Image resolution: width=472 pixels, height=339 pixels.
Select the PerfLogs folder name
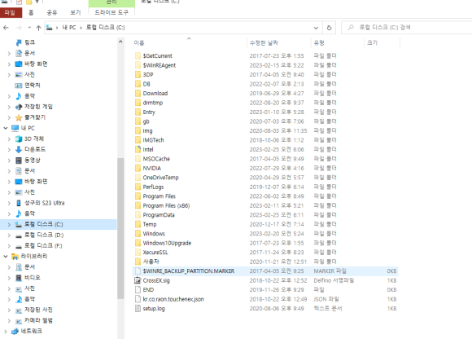[153, 187]
